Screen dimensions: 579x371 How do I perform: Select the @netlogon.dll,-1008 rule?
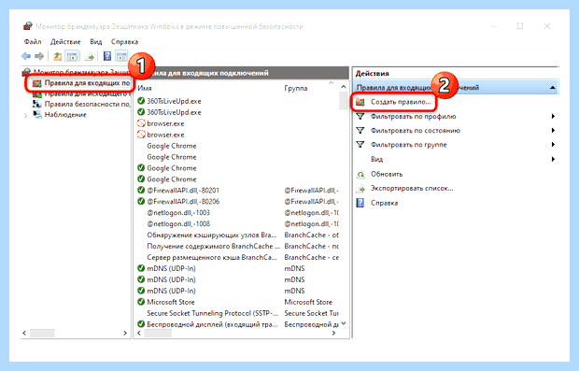point(178,224)
